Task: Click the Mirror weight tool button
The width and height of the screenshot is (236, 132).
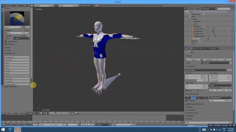Action: [x=17, y=63]
